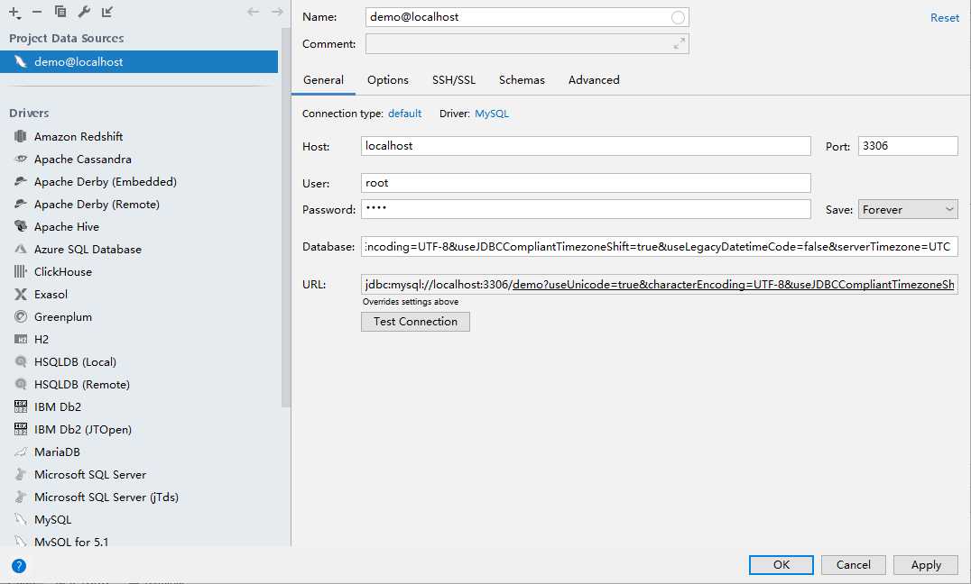Viewport: 971px width, 584px height.
Task: Click the Reset link
Action: pyautogui.click(x=944, y=18)
